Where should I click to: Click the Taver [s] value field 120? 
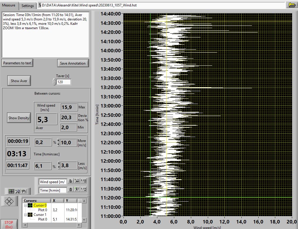click(x=64, y=82)
